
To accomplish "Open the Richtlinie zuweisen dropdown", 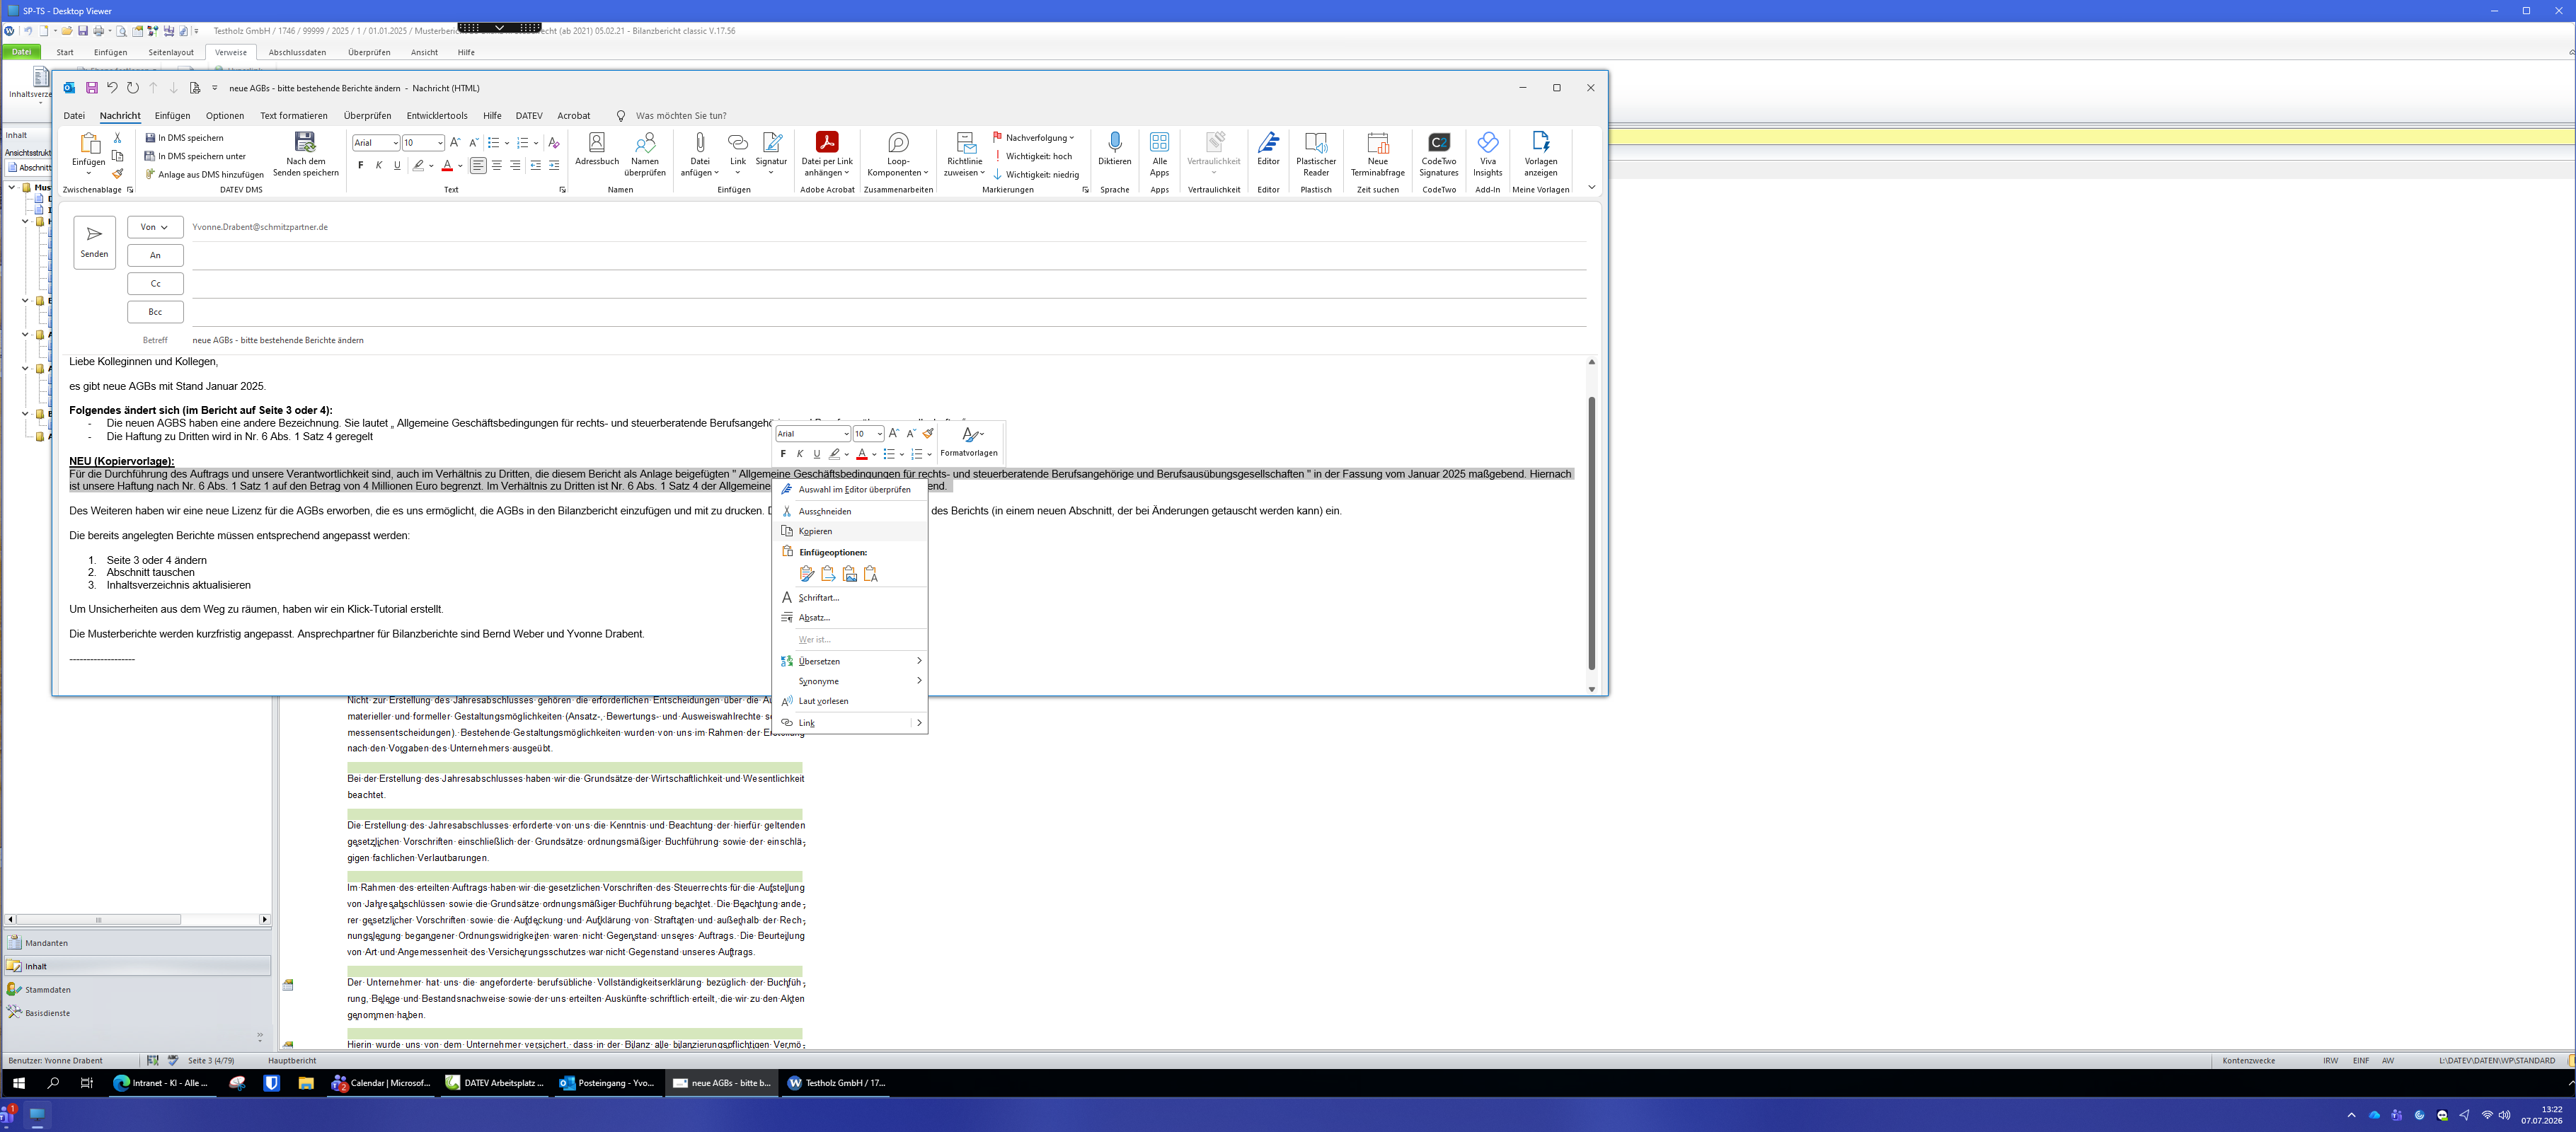I will (x=964, y=154).
